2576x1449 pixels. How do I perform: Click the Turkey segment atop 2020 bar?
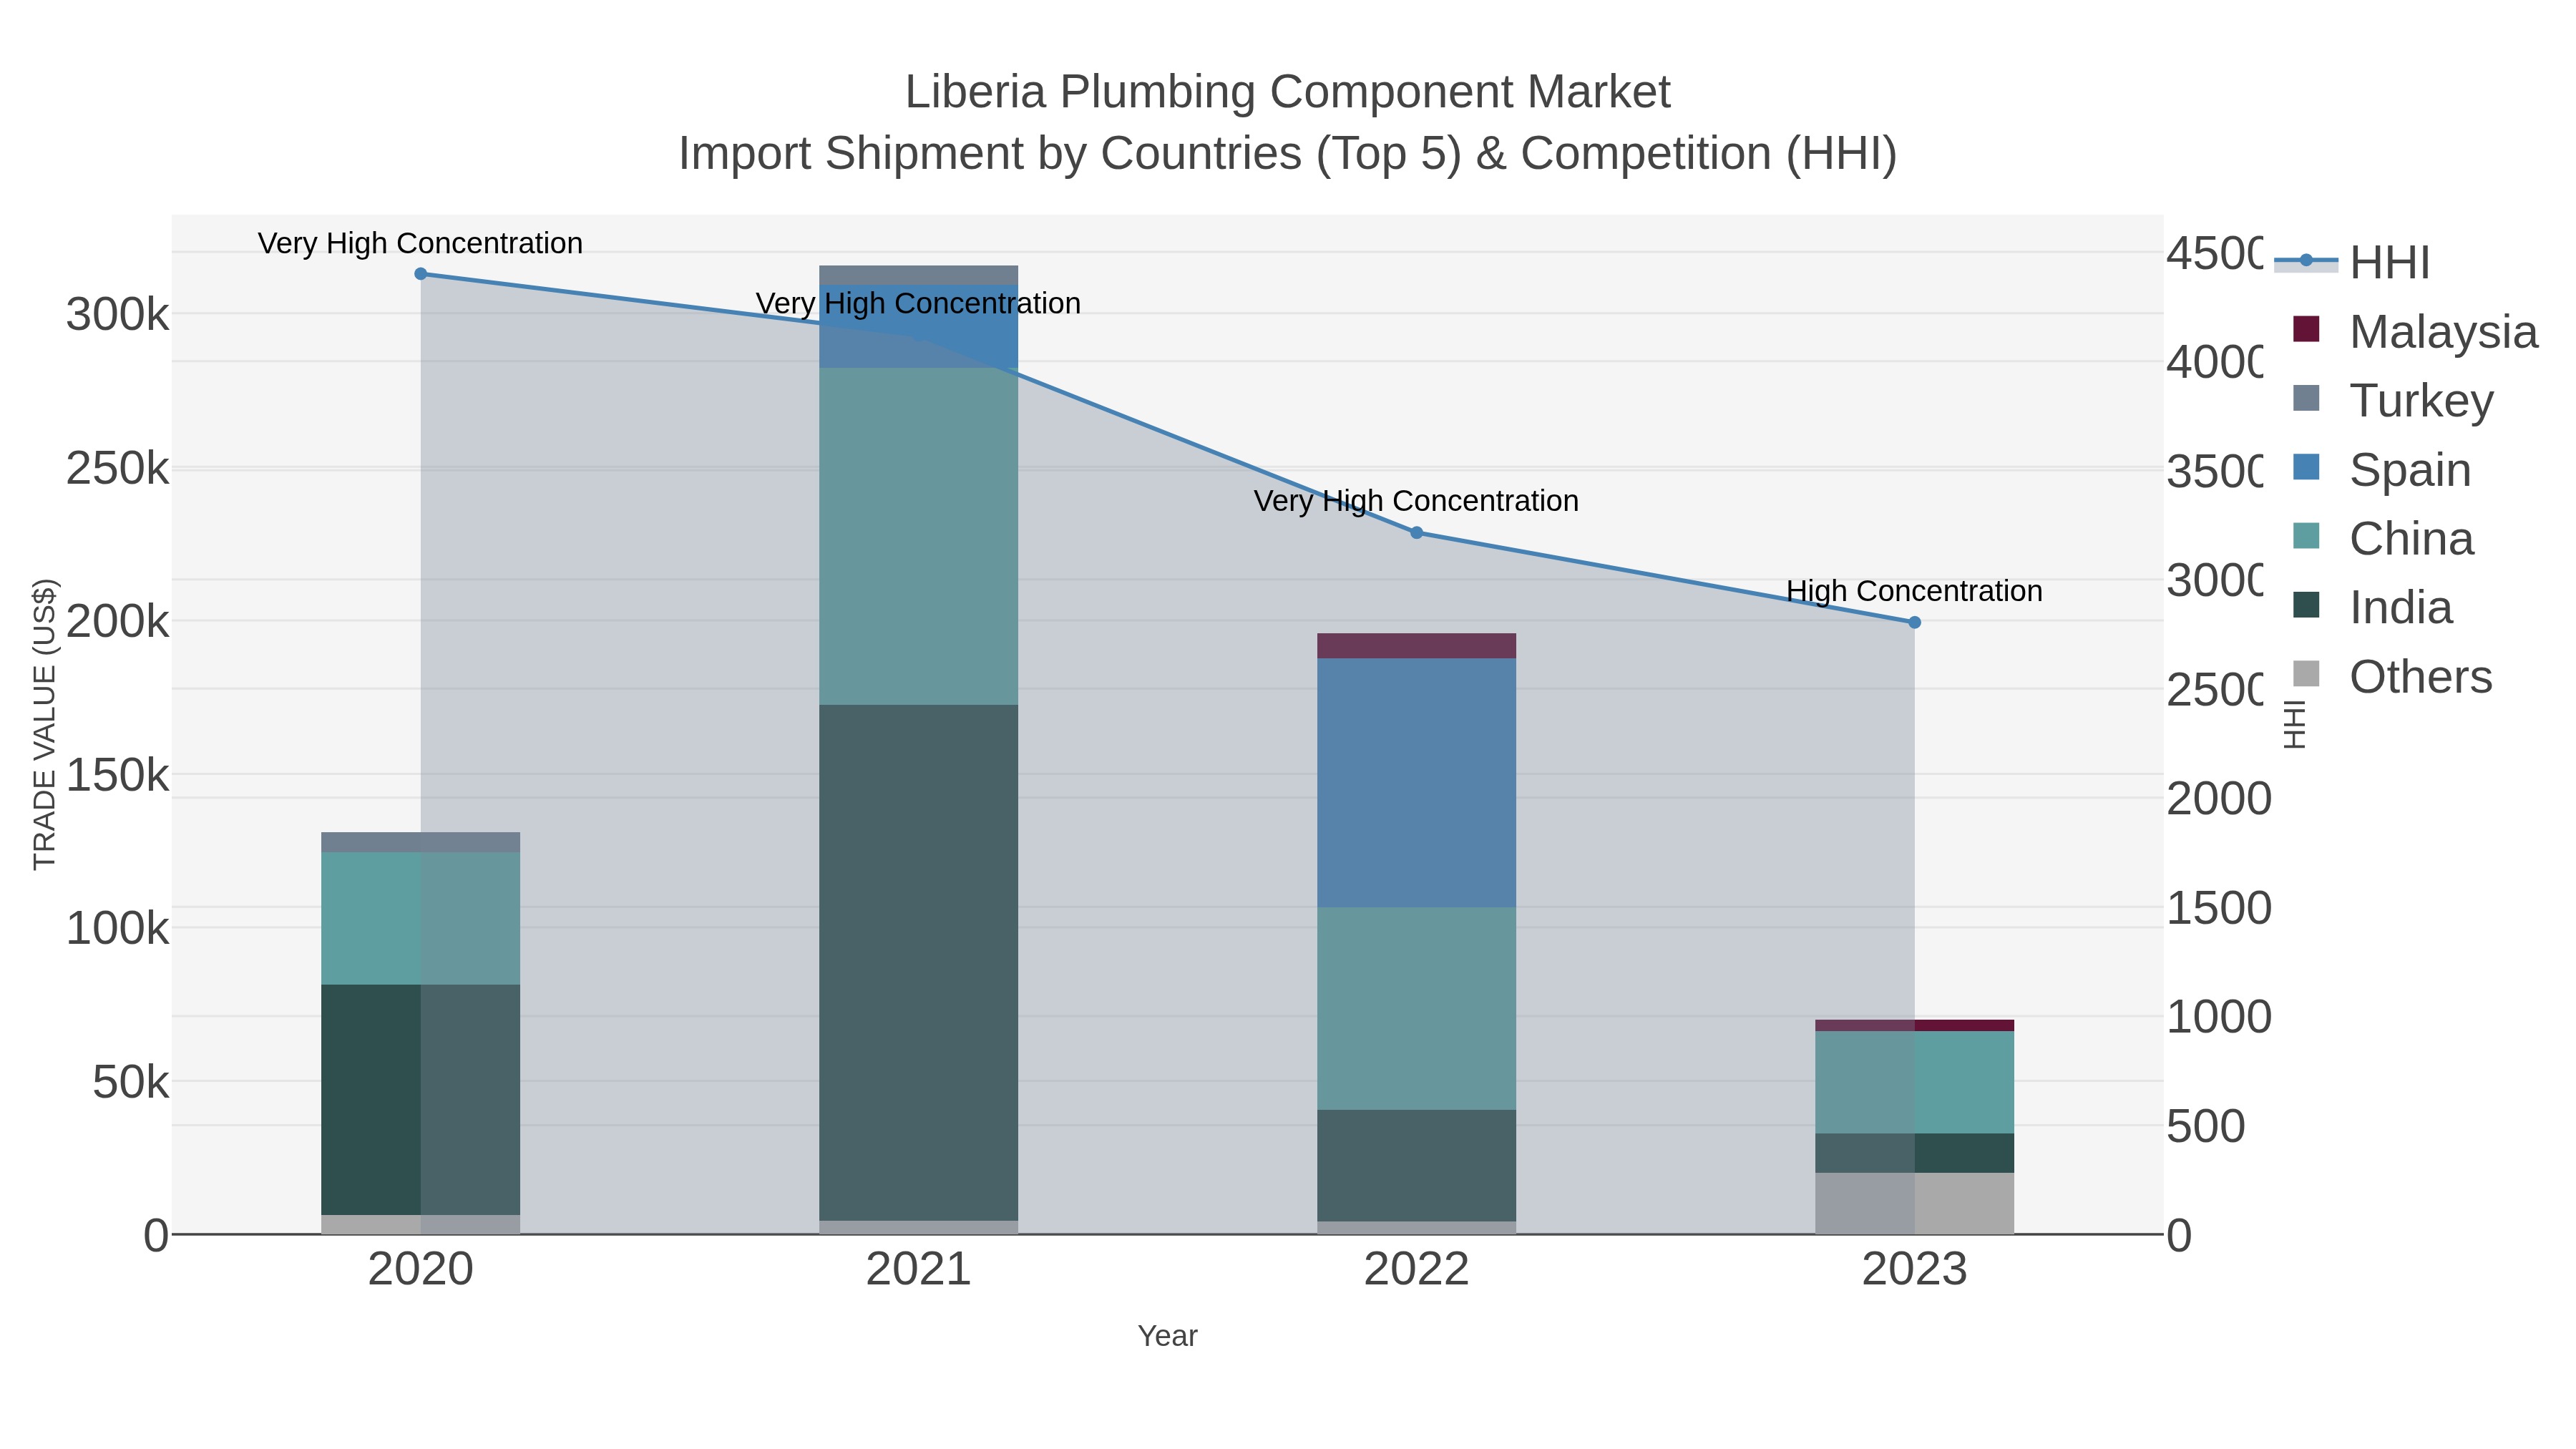(x=420, y=842)
